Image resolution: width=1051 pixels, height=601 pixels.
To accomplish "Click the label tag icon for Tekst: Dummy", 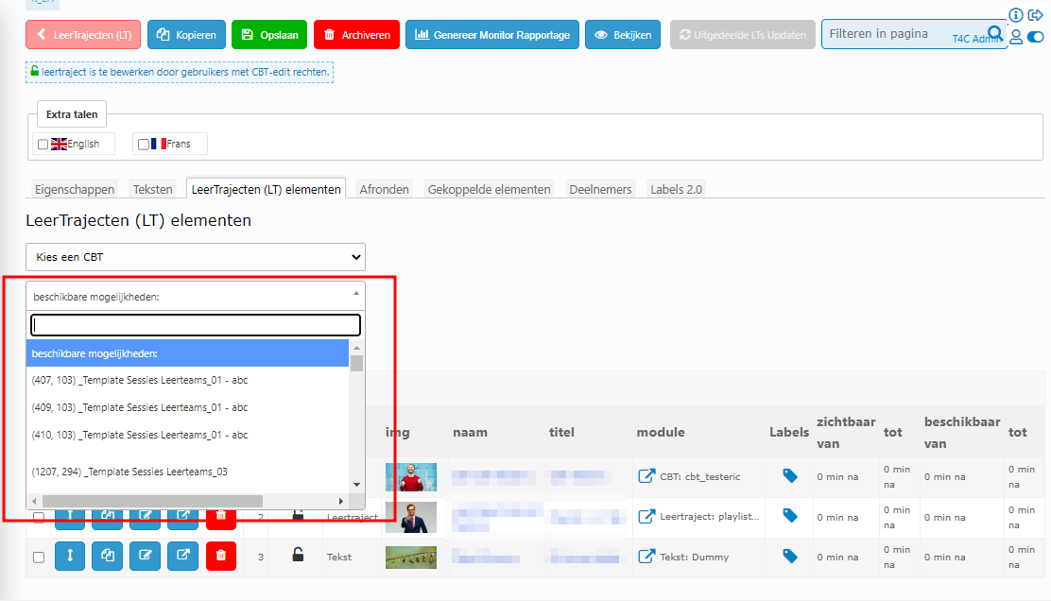I will pos(790,557).
